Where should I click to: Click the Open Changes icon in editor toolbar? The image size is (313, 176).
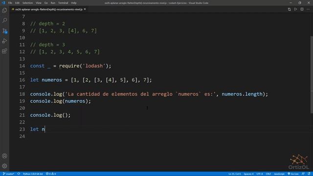click(x=289, y=9)
